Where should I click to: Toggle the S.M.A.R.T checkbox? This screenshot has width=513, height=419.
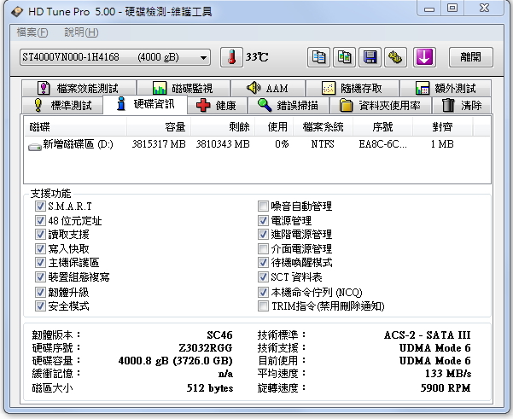(40, 207)
